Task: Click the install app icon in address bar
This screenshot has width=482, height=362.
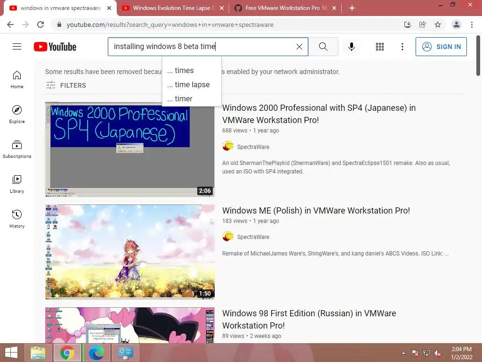Action: pyautogui.click(x=408, y=25)
